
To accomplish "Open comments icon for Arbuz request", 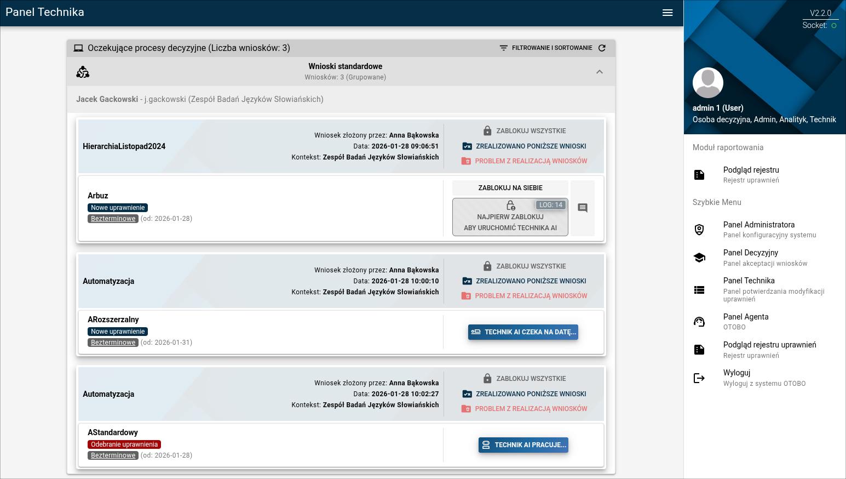I will click(x=582, y=208).
